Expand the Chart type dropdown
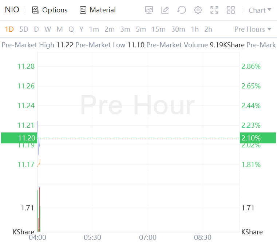Image resolution: width=277 pixels, height=242 pixels. pyautogui.click(x=260, y=10)
